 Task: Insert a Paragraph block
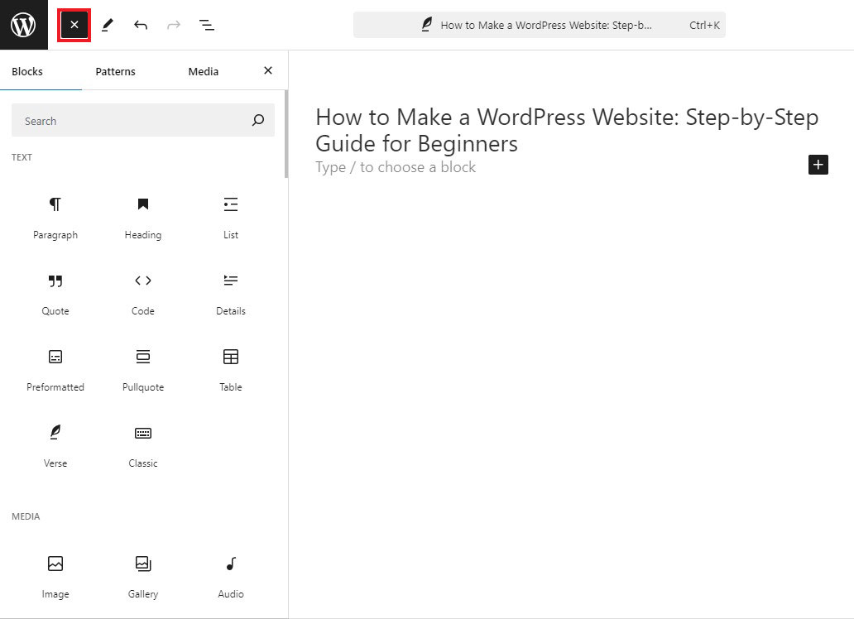tap(55, 218)
